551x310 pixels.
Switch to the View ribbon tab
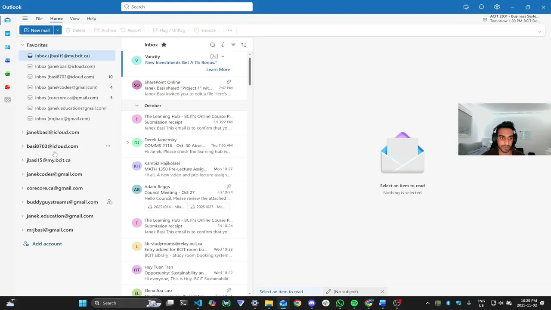tap(75, 19)
